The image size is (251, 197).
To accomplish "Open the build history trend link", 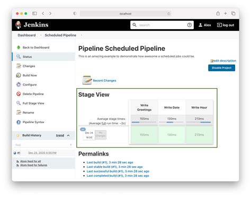I will 60,135.
